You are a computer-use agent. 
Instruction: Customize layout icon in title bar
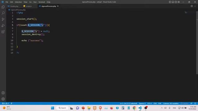pos(179,2)
